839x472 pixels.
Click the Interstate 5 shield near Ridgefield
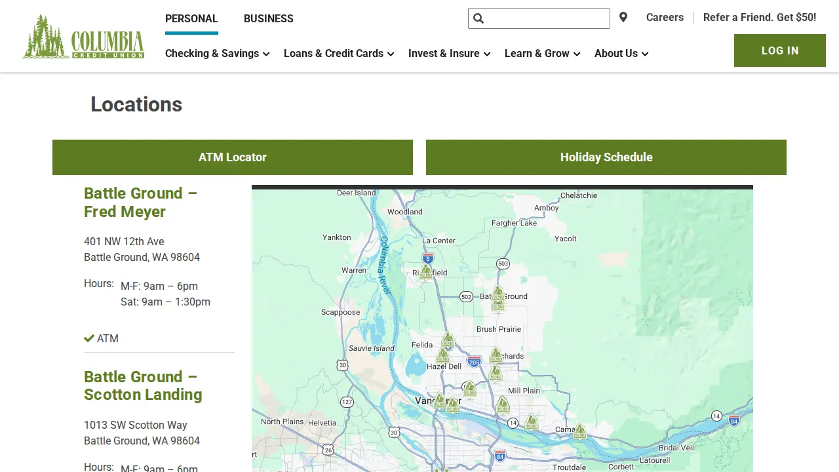(x=427, y=258)
